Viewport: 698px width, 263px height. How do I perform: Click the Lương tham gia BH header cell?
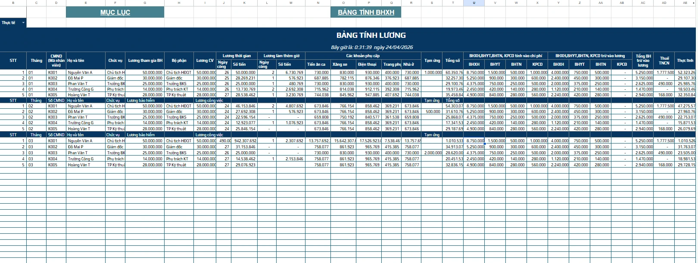[x=145, y=61]
